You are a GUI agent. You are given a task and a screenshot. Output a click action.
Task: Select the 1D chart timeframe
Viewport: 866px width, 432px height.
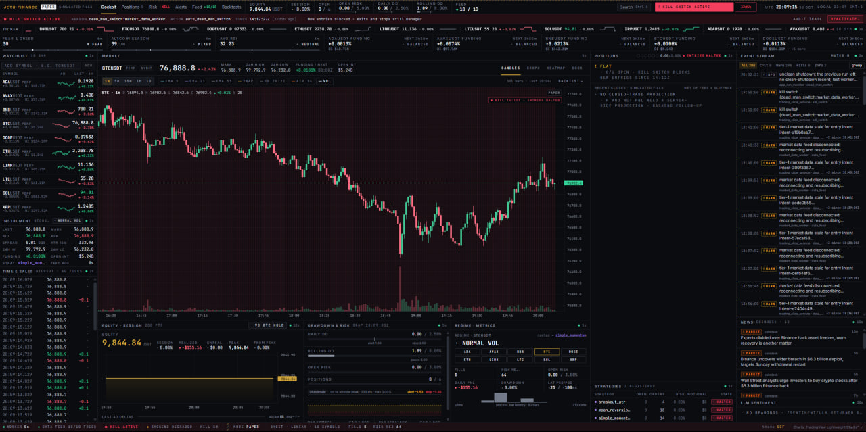click(149, 80)
